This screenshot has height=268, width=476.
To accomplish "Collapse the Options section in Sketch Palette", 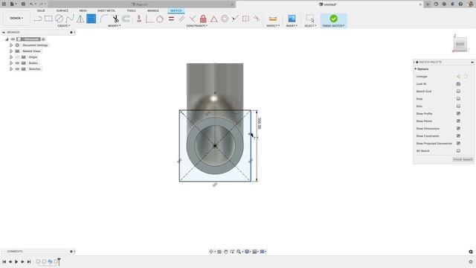I will [415, 69].
